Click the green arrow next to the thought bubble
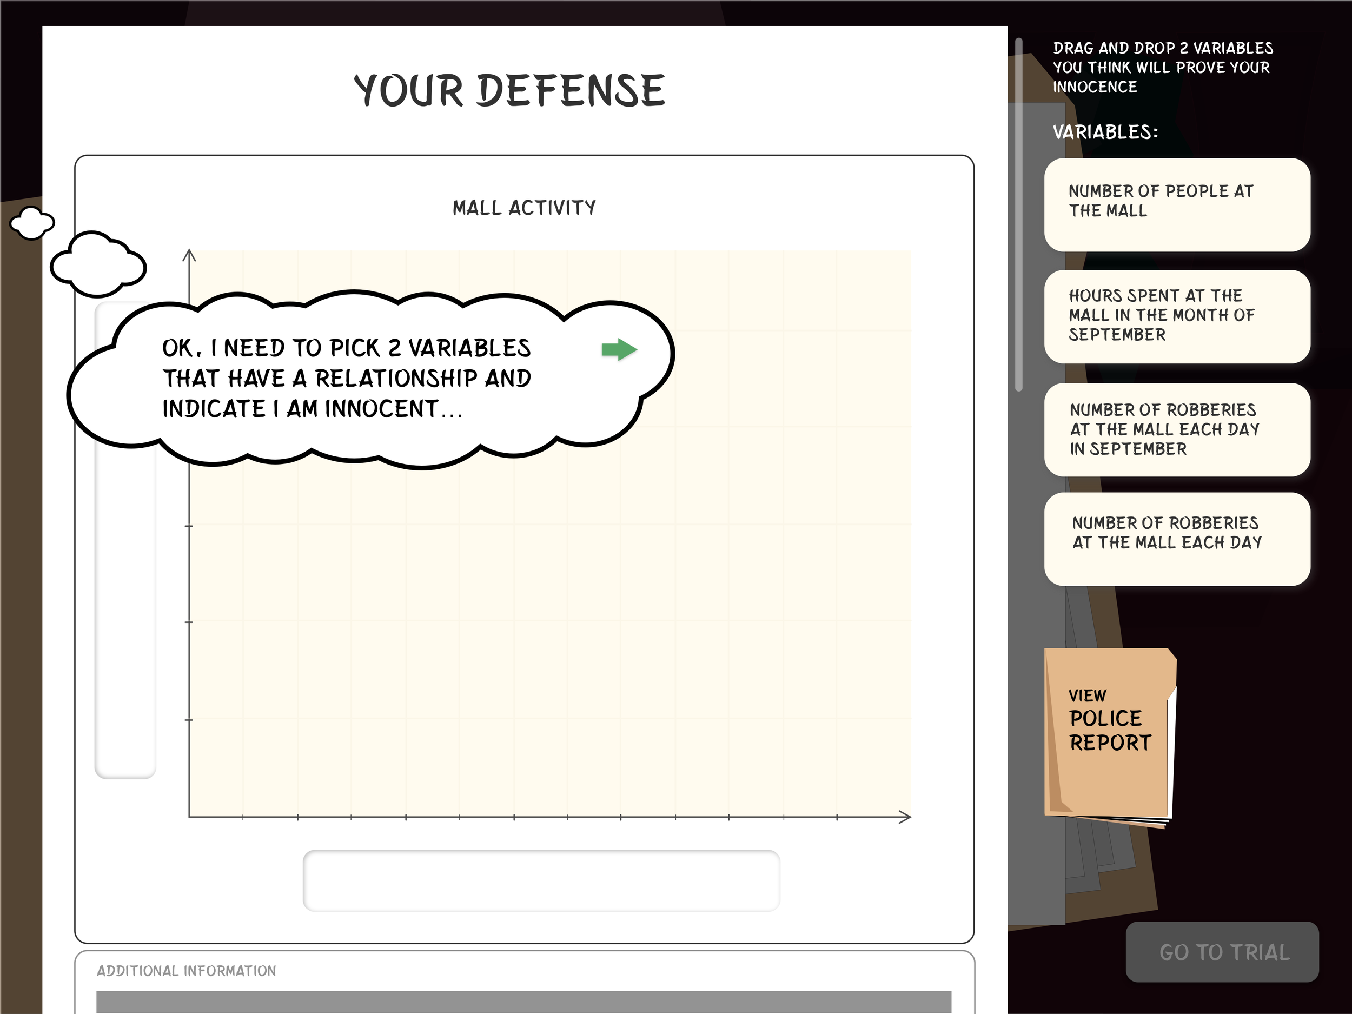This screenshot has height=1014, width=1352. click(x=619, y=350)
